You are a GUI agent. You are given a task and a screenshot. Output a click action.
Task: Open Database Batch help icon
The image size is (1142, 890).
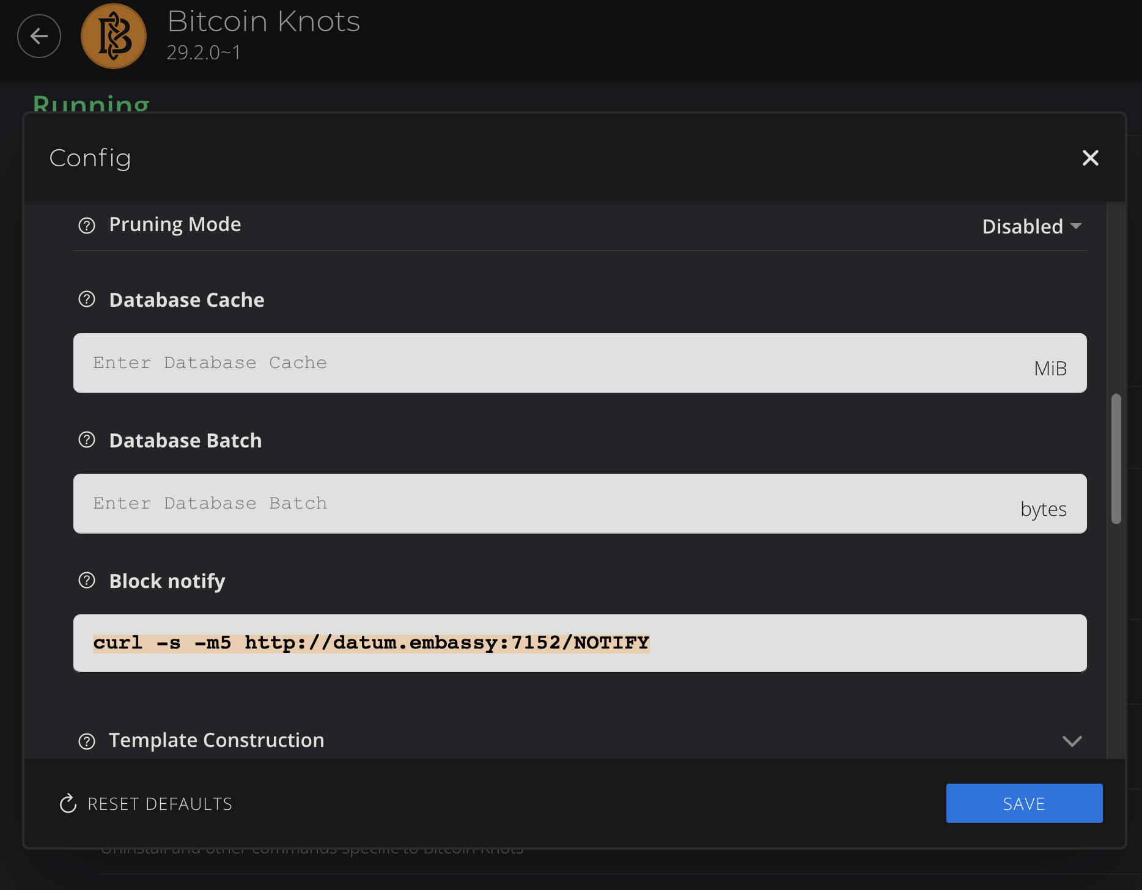click(x=87, y=440)
